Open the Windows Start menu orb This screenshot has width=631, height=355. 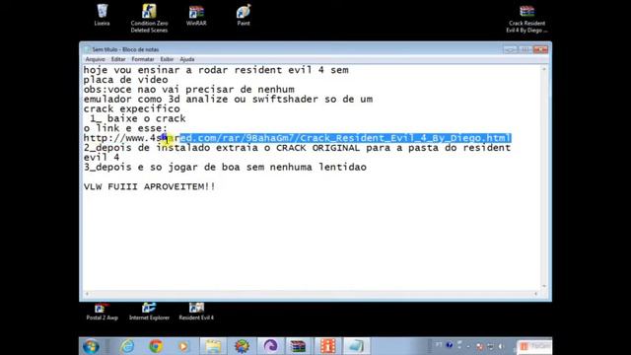(91, 346)
